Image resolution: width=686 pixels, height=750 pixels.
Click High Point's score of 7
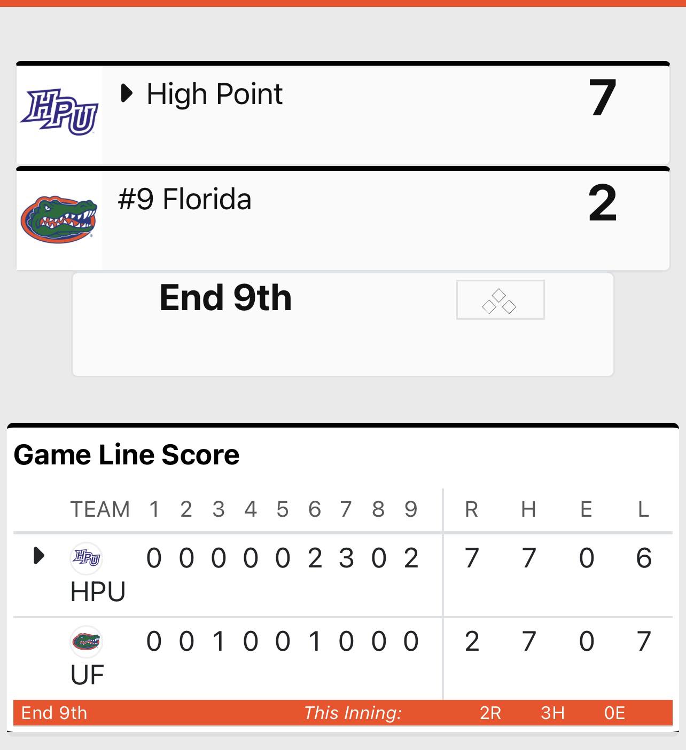click(603, 97)
